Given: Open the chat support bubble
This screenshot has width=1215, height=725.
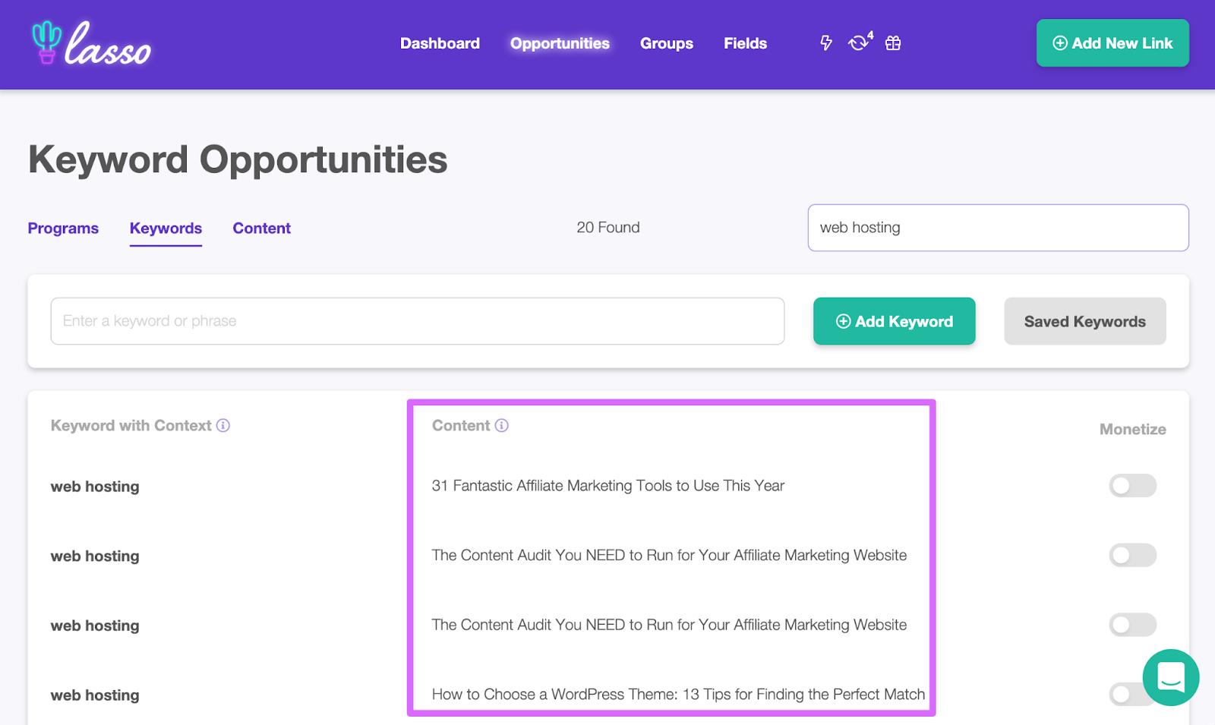Looking at the screenshot, I should [x=1170, y=677].
